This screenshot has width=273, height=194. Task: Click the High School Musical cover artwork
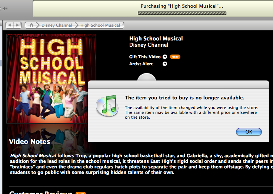coord(51,79)
